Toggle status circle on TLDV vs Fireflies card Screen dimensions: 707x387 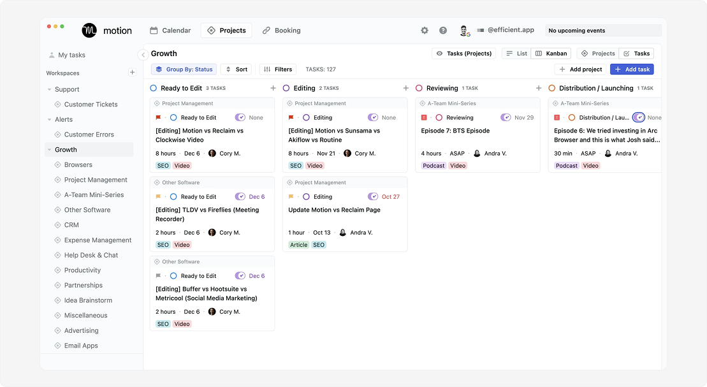pos(173,196)
